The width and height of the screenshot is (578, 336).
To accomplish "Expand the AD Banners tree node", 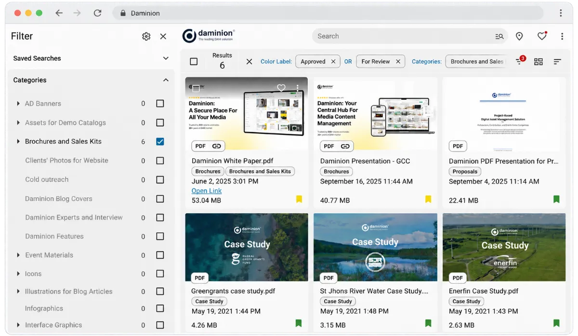I will 18,104.
